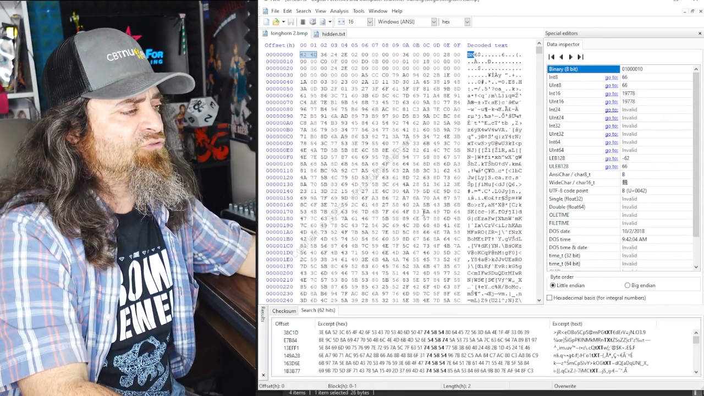Image resolution: width=704 pixels, height=396 pixels.
Task: Open the Windows (ANSI) charset dropdown
Action: pos(434,22)
